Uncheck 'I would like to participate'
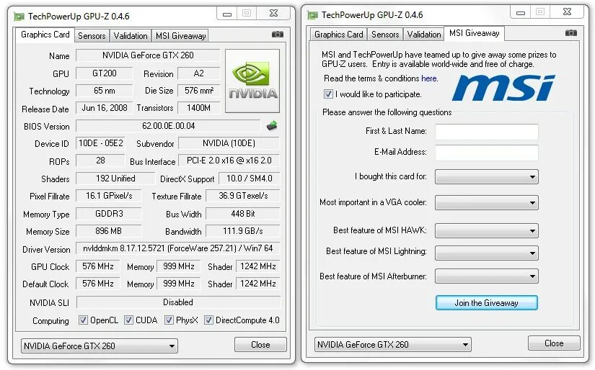Viewport: 595px width, 370px height. pyautogui.click(x=328, y=94)
